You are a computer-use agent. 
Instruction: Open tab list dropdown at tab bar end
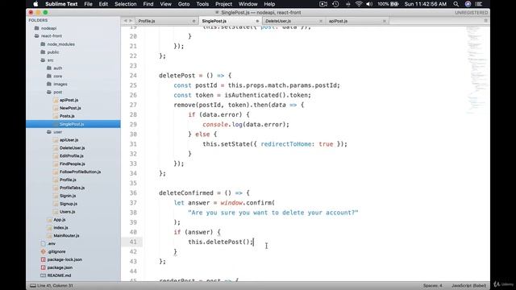(485, 21)
